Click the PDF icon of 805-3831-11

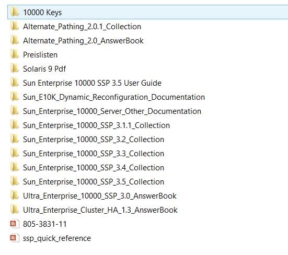(x=15, y=224)
